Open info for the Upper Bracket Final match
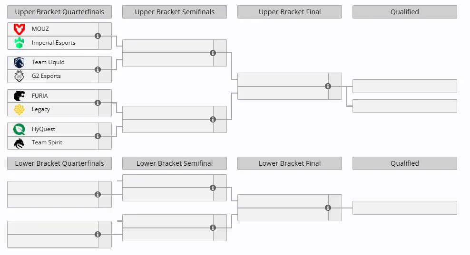470x255 pixels. 328,86
